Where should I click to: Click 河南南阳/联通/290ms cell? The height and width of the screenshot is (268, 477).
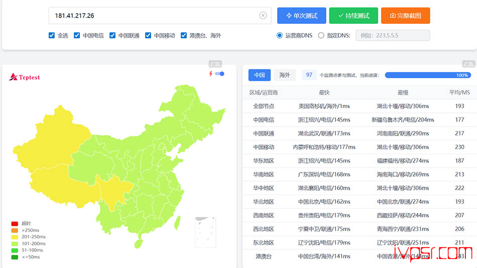click(x=403, y=133)
